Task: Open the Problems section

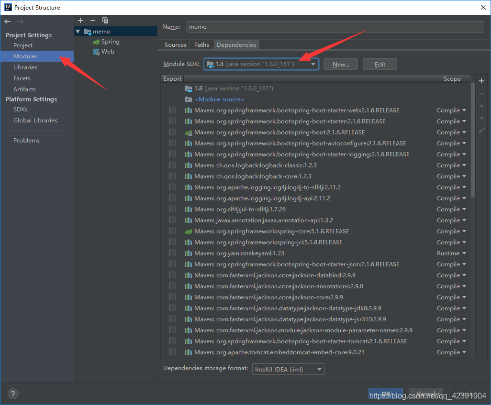Action: 27,141
